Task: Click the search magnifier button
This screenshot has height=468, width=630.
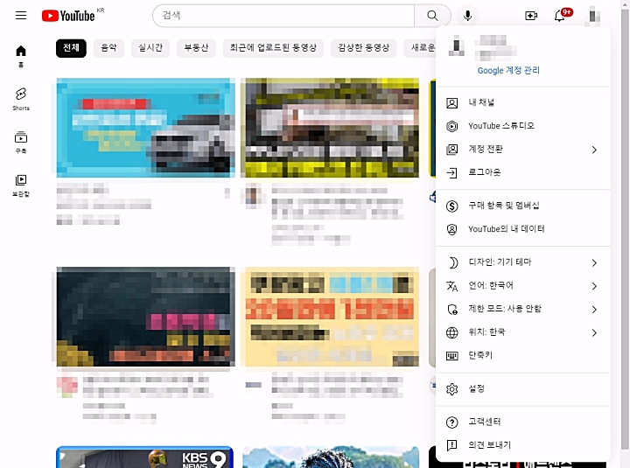Action: coord(432,16)
